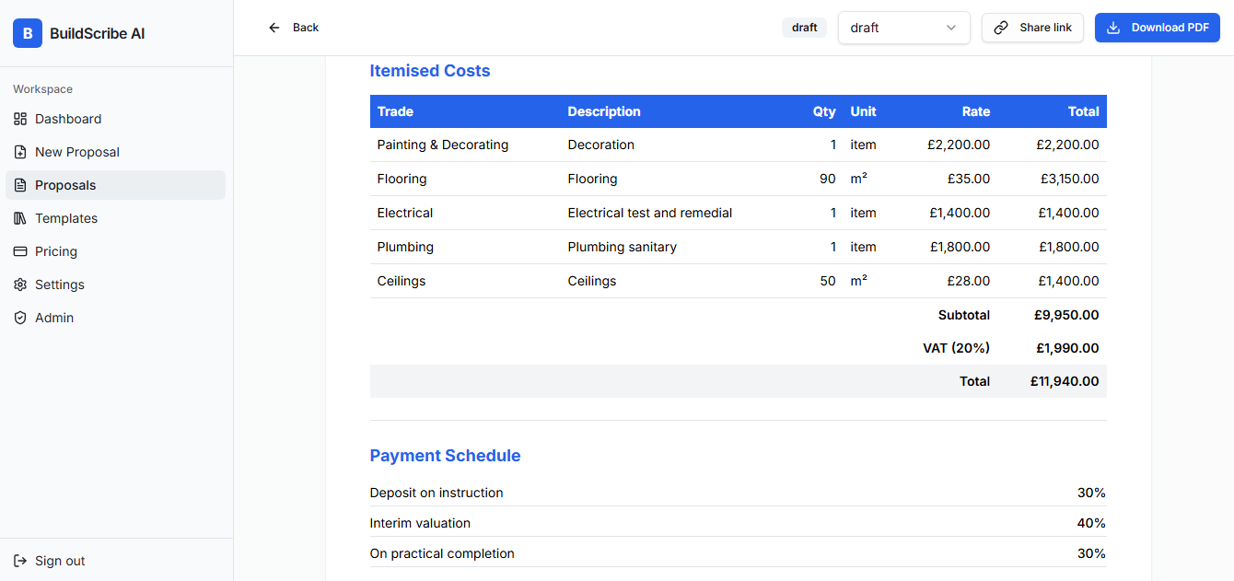Click the Pricing credit card icon
This screenshot has height=581, width=1234.
point(20,251)
